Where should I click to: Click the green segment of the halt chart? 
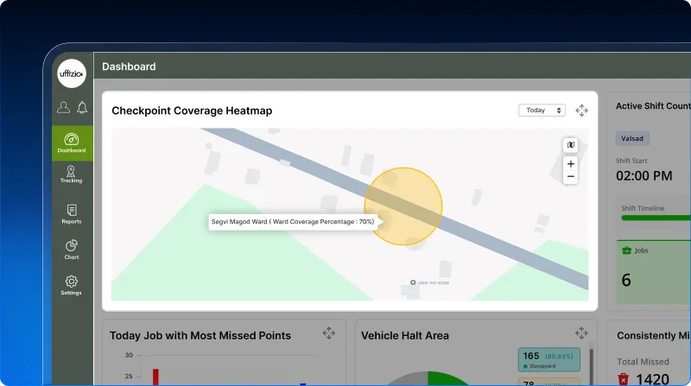pyautogui.click(x=448, y=378)
